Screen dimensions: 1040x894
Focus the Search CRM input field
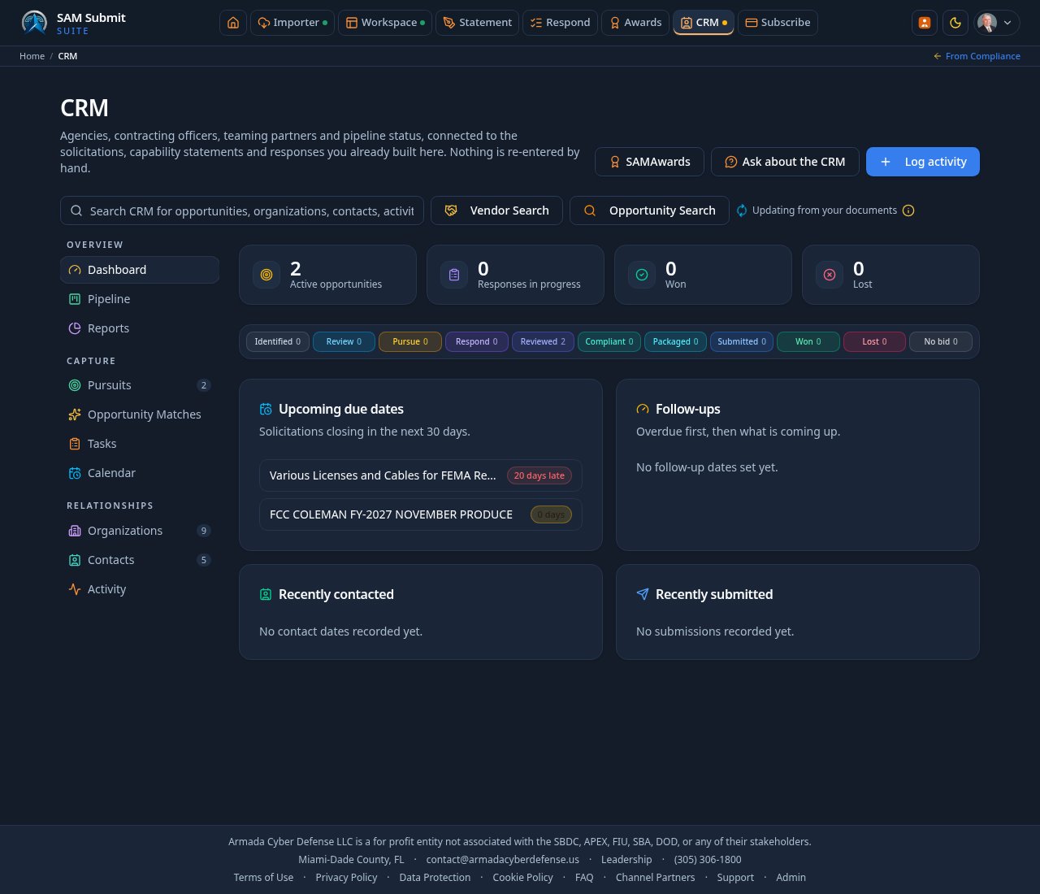click(242, 210)
